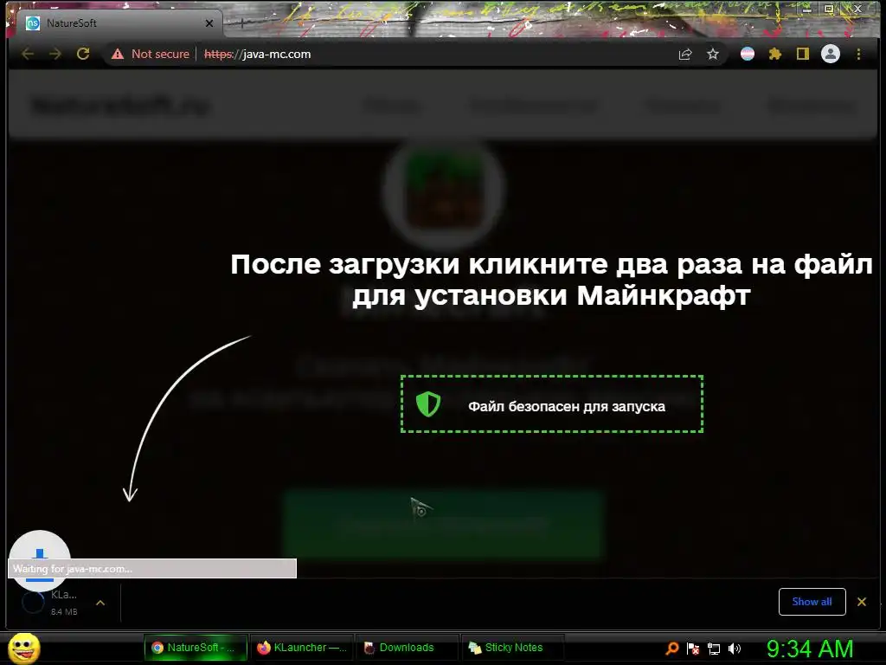
Task: Open the Chrome three-dot menu
Action: [x=858, y=55]
